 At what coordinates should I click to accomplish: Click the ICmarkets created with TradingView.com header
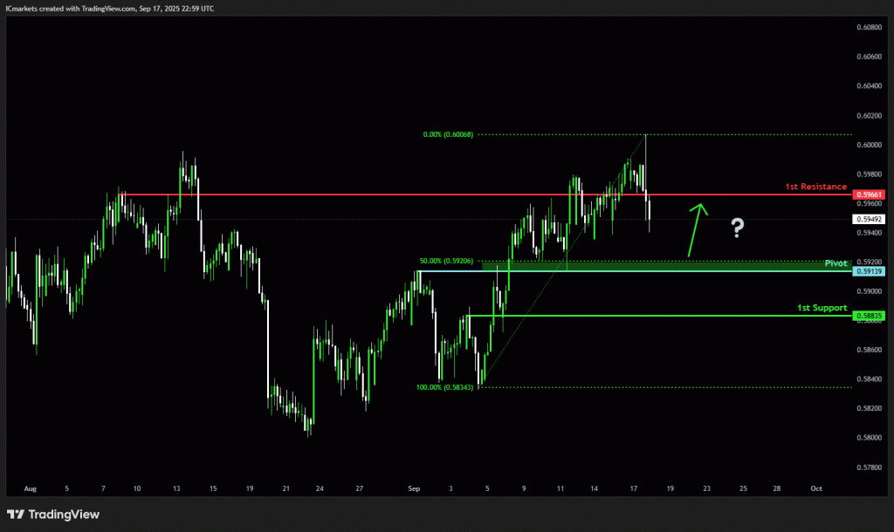109,9
